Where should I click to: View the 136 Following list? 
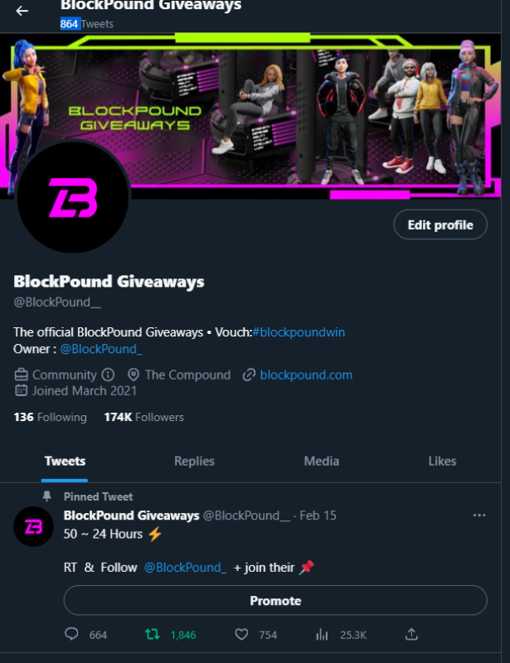tap(50, 418)
